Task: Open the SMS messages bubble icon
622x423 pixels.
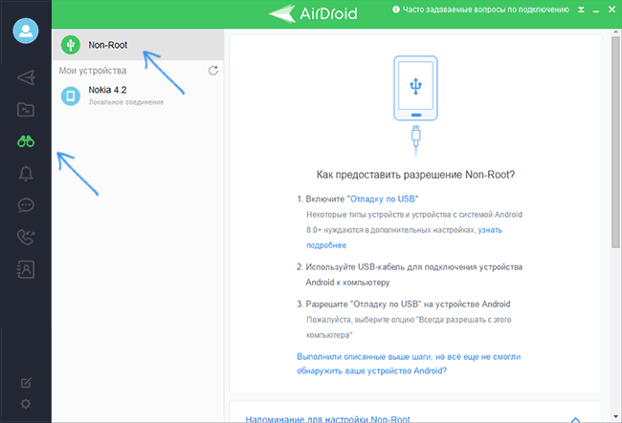Action: click(26, 205)
